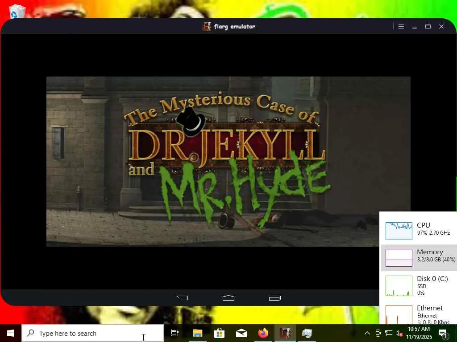Open the flarg emulator hamburger menu

coord(401,26)
